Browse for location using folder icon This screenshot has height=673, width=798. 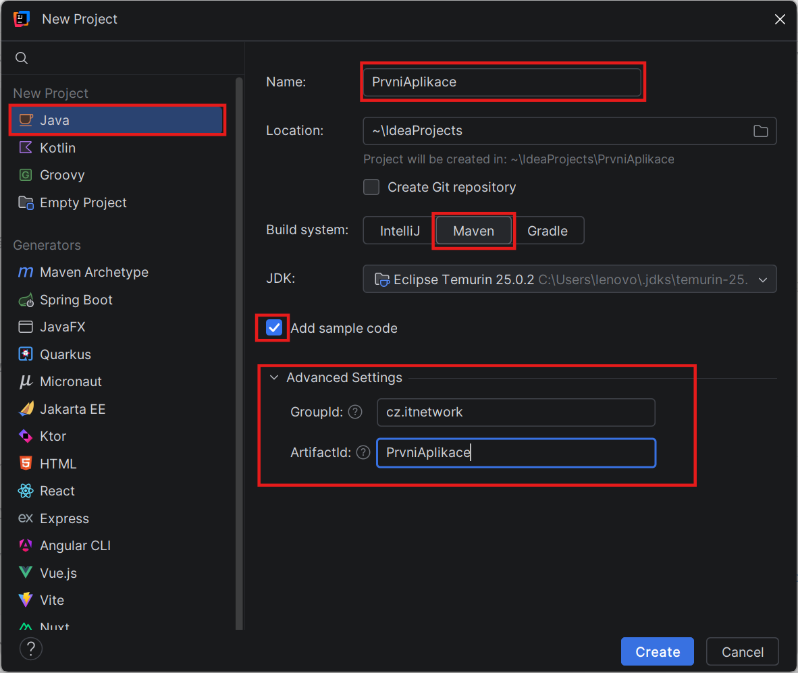761,131
